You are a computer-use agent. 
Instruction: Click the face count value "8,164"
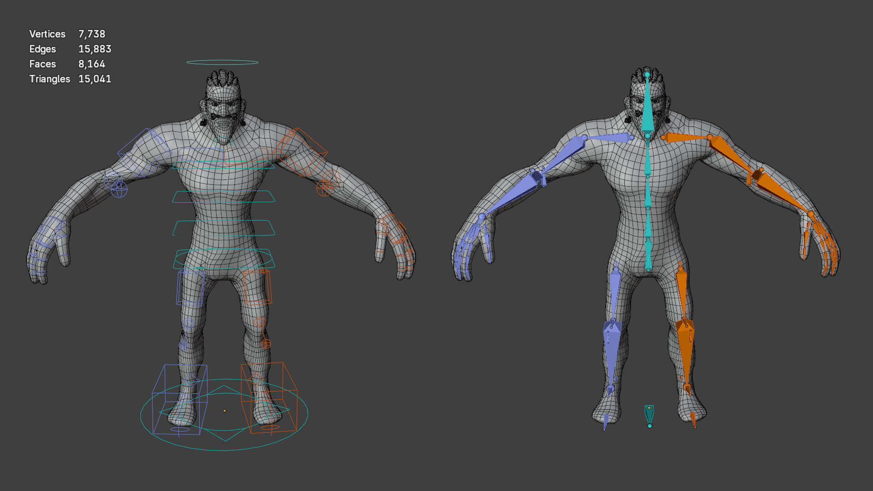pos(92,64)
